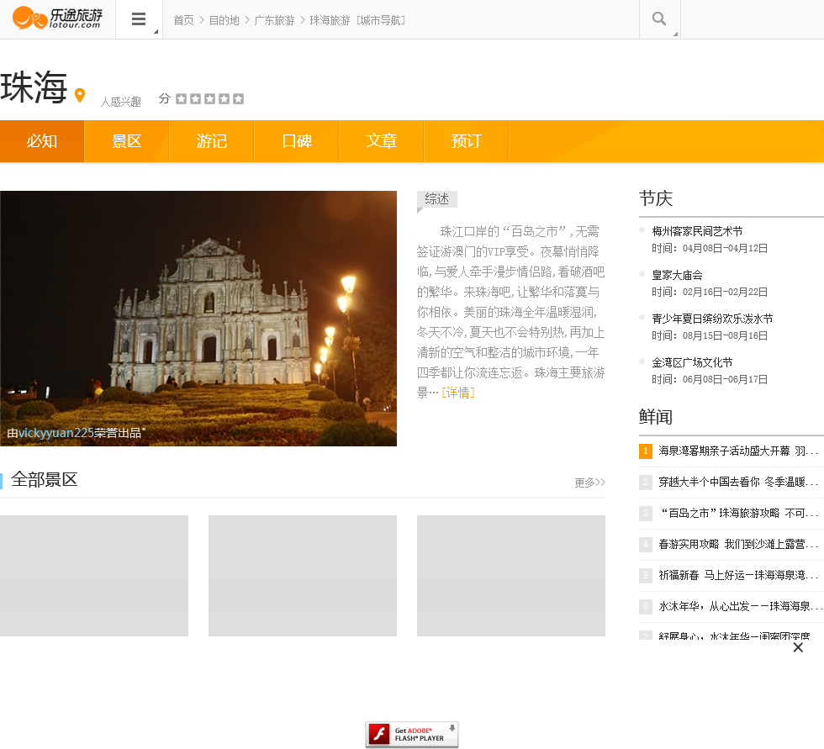This screenshot has width=824, height=749.
Task: Click the fifth rating star
Action: 238,98
